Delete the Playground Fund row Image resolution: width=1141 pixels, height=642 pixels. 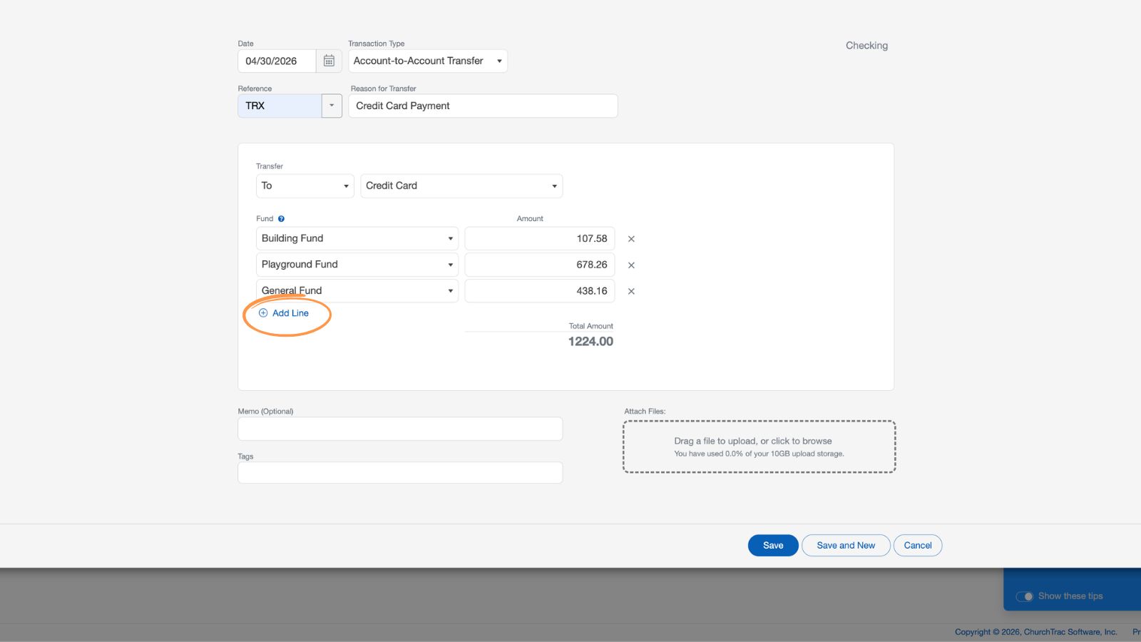coord(631,265)
